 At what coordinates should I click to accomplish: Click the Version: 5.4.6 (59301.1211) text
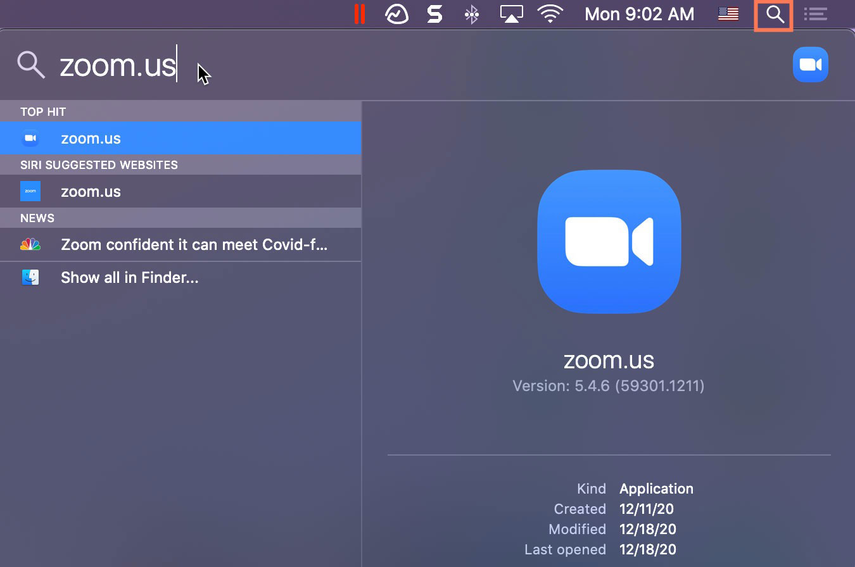point(609,385)
